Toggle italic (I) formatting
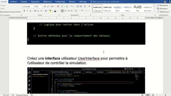 click(x=27, y=11)
